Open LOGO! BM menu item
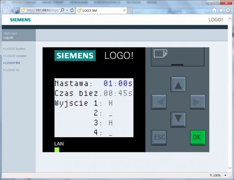The width and height of the screenshot is (234, 180). (12, 63)
